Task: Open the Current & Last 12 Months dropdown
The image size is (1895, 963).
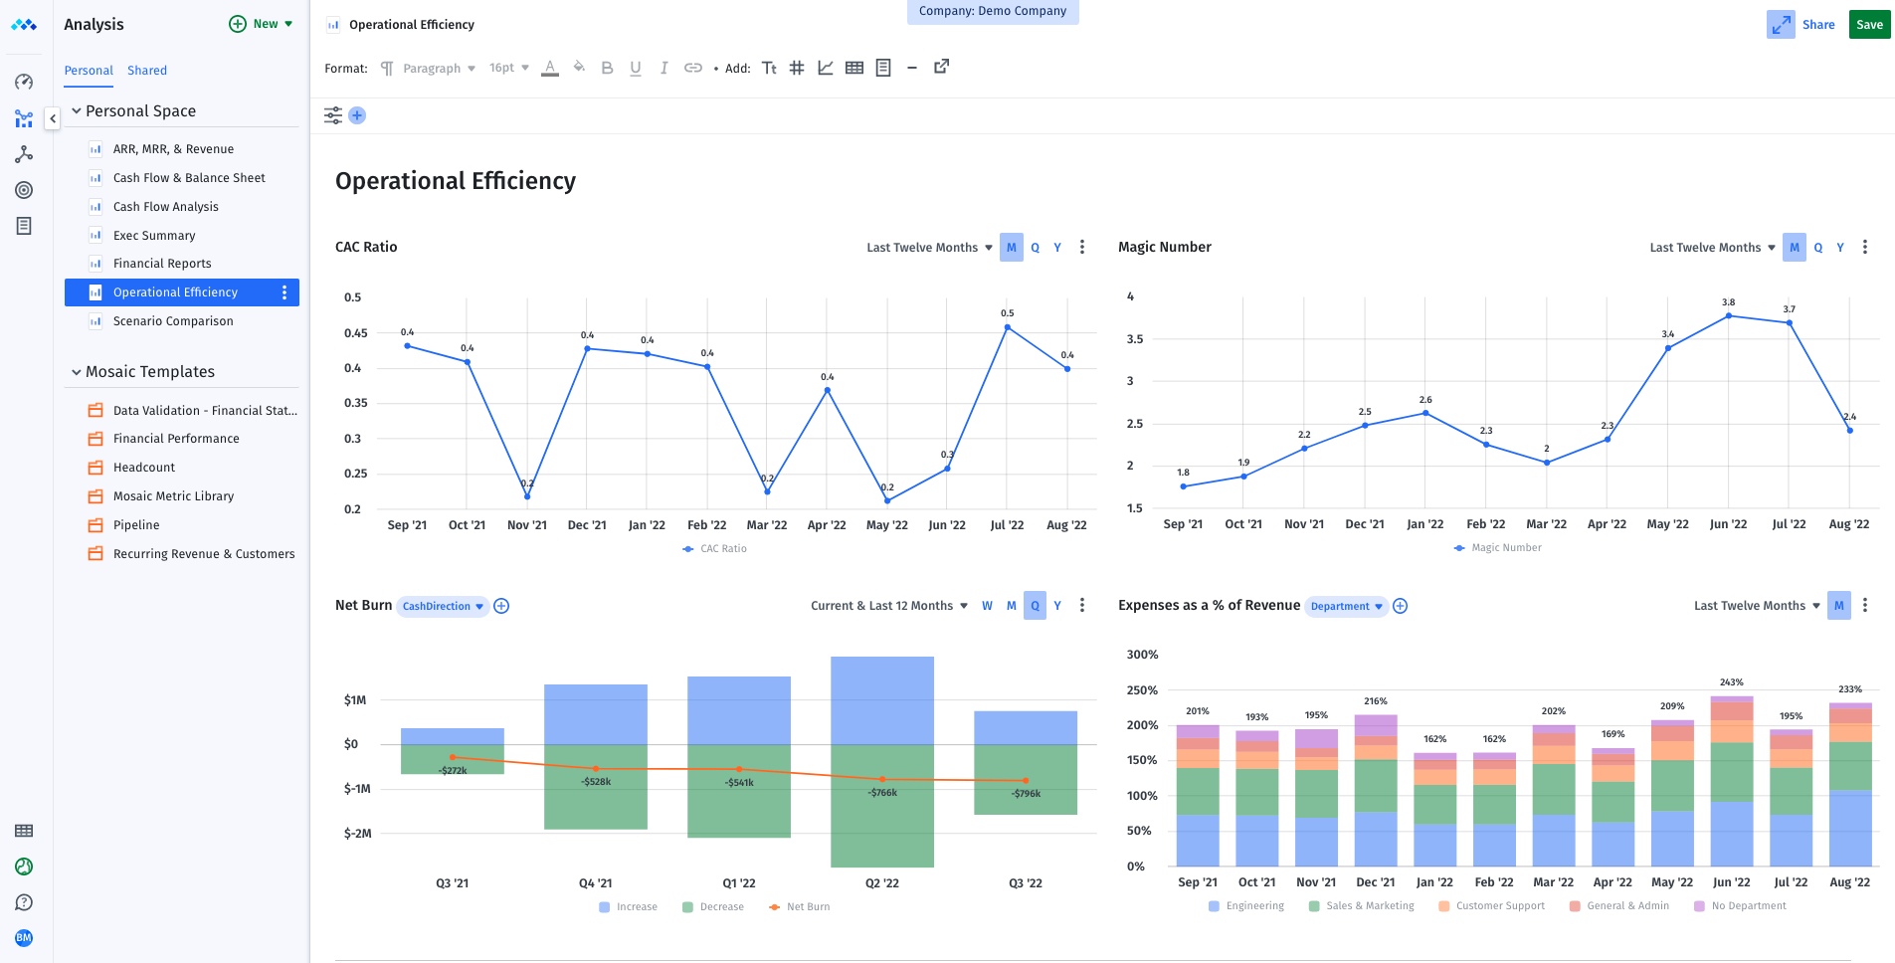Action: point(889,606)
